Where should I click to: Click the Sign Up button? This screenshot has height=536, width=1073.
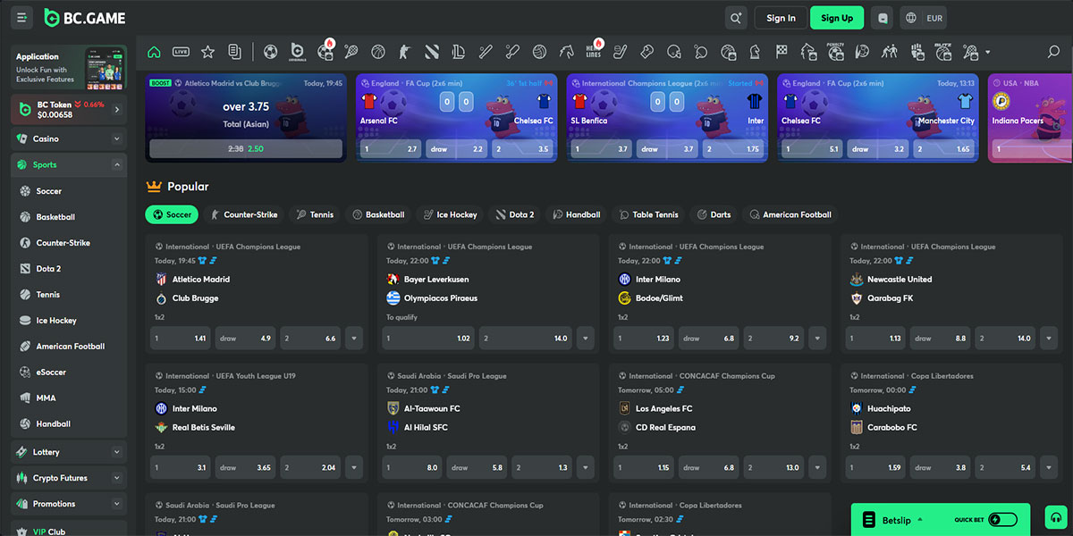pos(836,18)
